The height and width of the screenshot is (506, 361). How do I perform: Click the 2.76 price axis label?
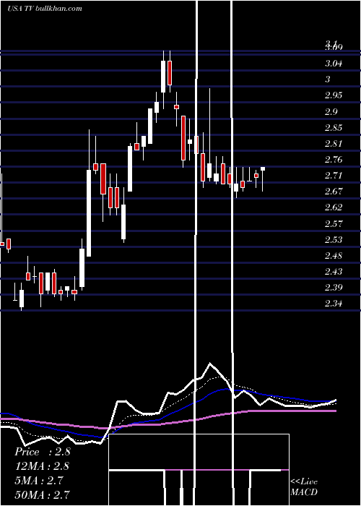coord(334,160)
